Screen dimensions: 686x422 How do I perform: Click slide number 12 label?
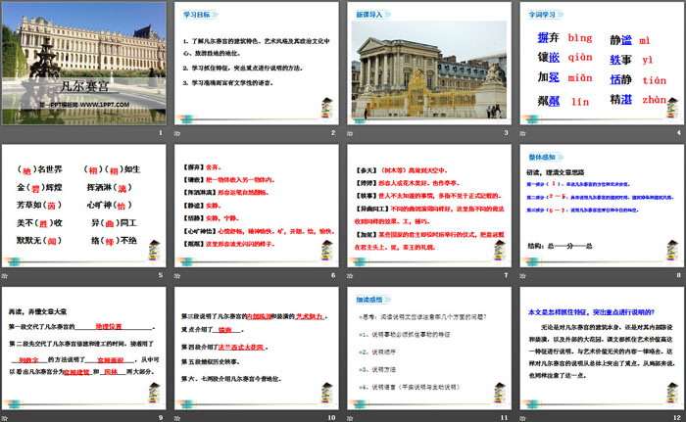coord(677,418)
